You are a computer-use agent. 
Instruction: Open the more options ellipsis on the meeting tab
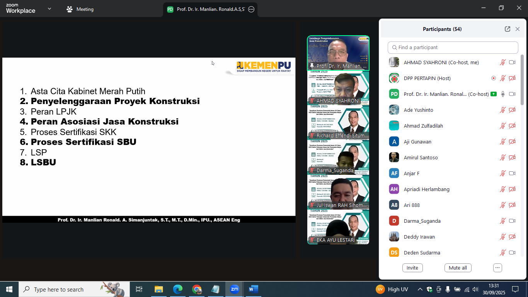(x=251, y=9)
